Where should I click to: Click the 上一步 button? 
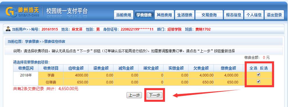tap(134, 95)
